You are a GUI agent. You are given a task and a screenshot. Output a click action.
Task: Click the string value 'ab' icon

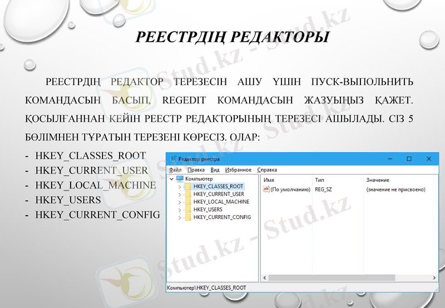tap(266, 189)
